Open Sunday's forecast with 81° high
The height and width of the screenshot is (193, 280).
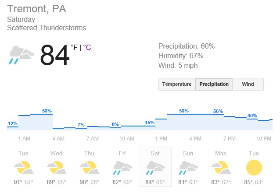coord(188,167)
